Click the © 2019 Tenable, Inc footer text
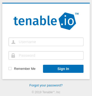 click(46, 92)
